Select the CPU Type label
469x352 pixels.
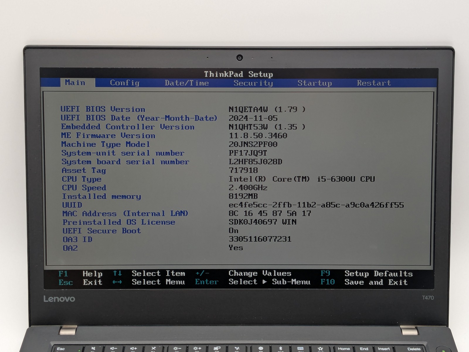click(x=81, y=179)
